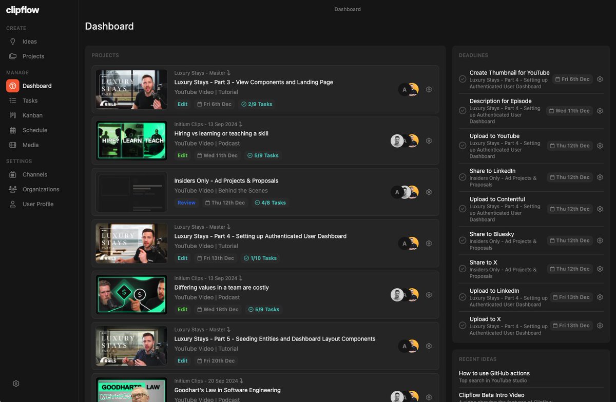Click 2/9 Tasks badge on Part 3

pos(257,104)
